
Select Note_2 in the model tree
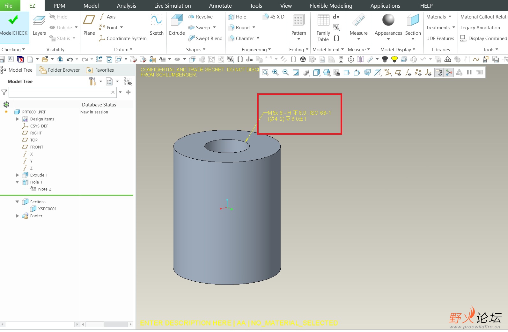point(44,189)
